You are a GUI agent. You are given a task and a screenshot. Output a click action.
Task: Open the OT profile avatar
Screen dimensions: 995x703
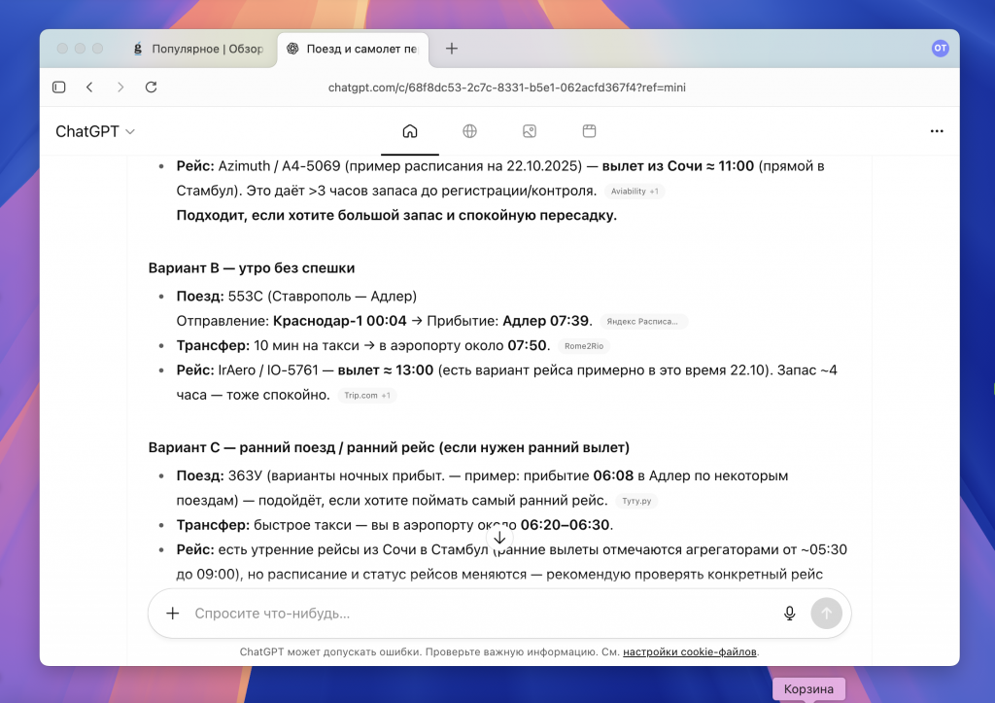(940, 48)
